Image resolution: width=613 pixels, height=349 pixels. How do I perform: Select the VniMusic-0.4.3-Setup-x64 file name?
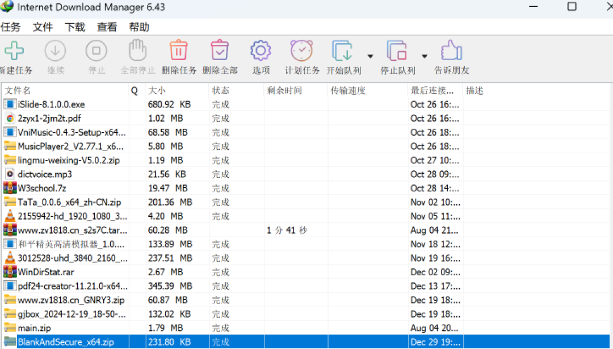coord(72,132)
